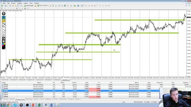Open Excel from the taskbar
This screenshot has height=107, width=191.
39,105
